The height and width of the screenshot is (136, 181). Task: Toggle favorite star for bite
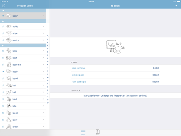tap(3, 106)
